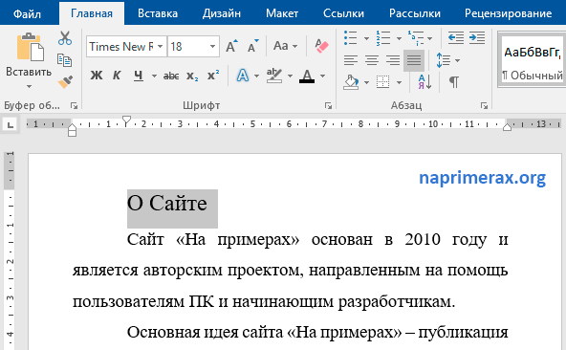The height and width of the screenshot is (350, 566).
Task: Expand the borders dropdown arrow
Action: coord(399,82)
